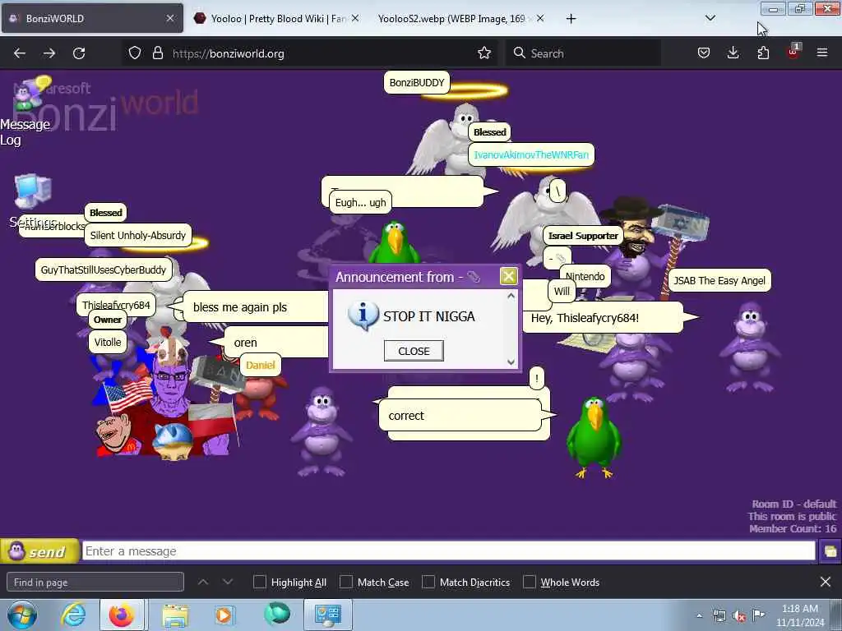This screenshot has height=631, width=842.
Task: Select the GuyThatStillUsesCyberBuddy name tag
Action: 103,269
